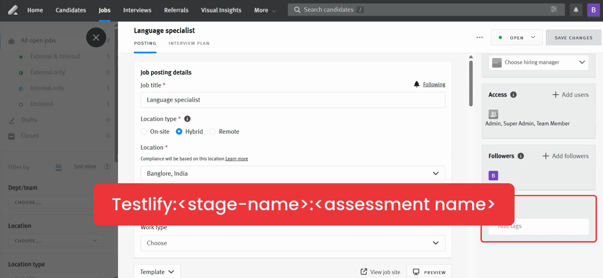Screen dimensions: 603x278
Task: Filter jobs by Just mine
Action: click(x=85, y=166)
